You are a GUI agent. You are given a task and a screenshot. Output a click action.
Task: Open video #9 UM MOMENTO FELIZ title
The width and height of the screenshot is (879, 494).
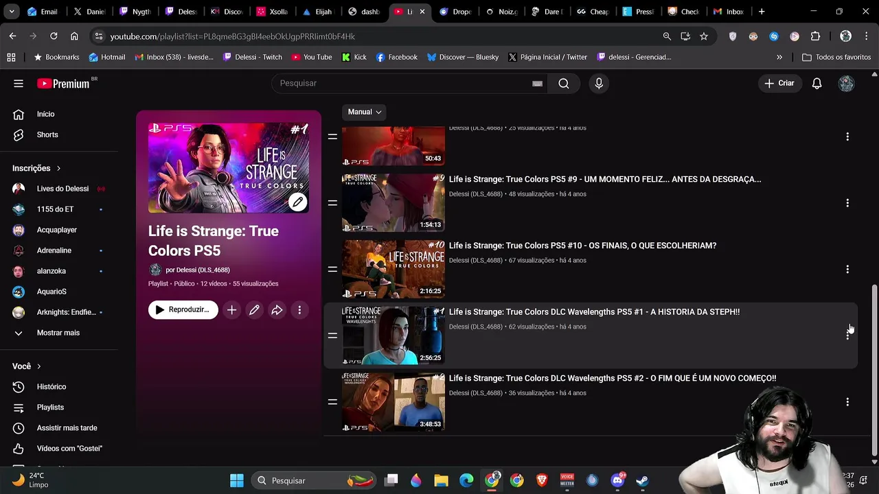pos(605,179)
